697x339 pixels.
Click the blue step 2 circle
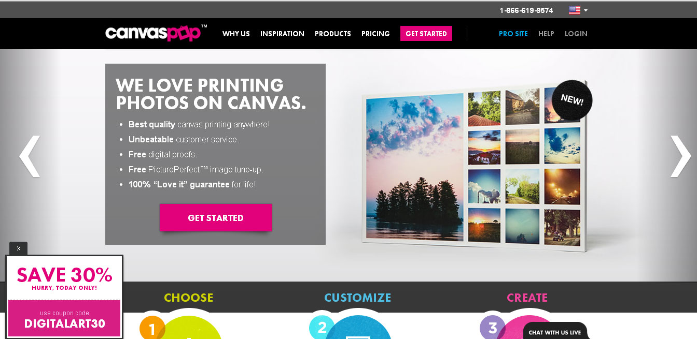(322, 327)
